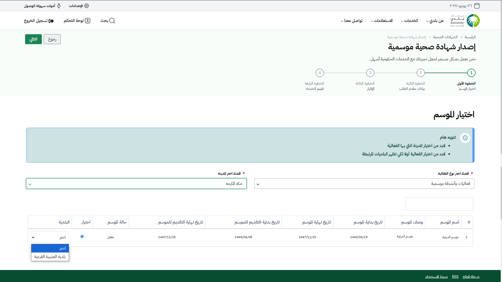This screenshot has height=282, width=502.
Task: Open the city dropdown showing Makkah
Action: (136, 184)
